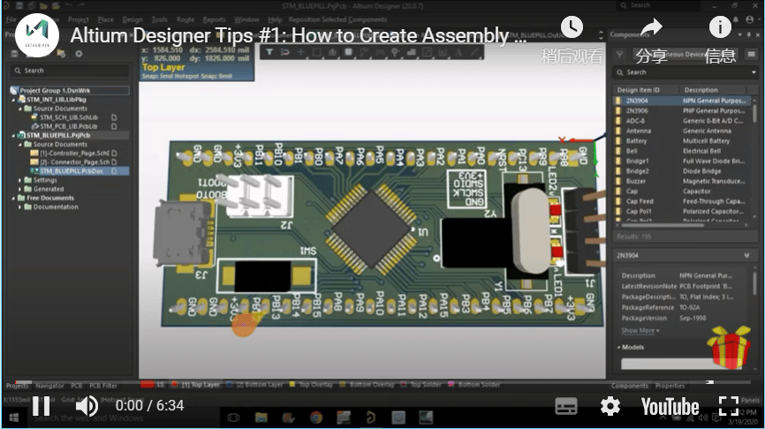Click the Components panel menu icon
Screen dimensions: 765x429
[x=752, y=54]
